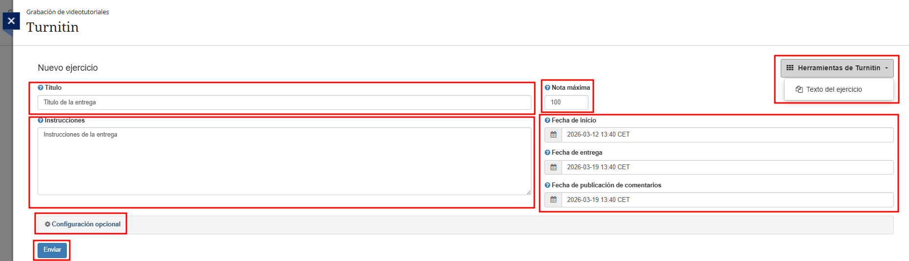
Task: Expand the Configuración opcional section
Action: 82,224
